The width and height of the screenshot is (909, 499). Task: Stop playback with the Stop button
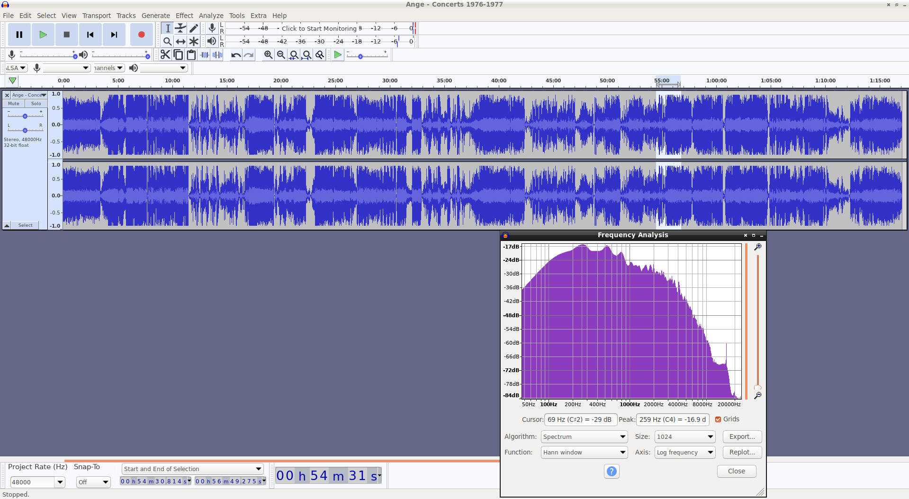[x=67, y=35]
